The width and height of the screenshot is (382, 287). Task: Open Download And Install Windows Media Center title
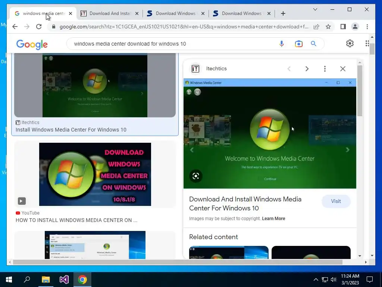(245, 204)
